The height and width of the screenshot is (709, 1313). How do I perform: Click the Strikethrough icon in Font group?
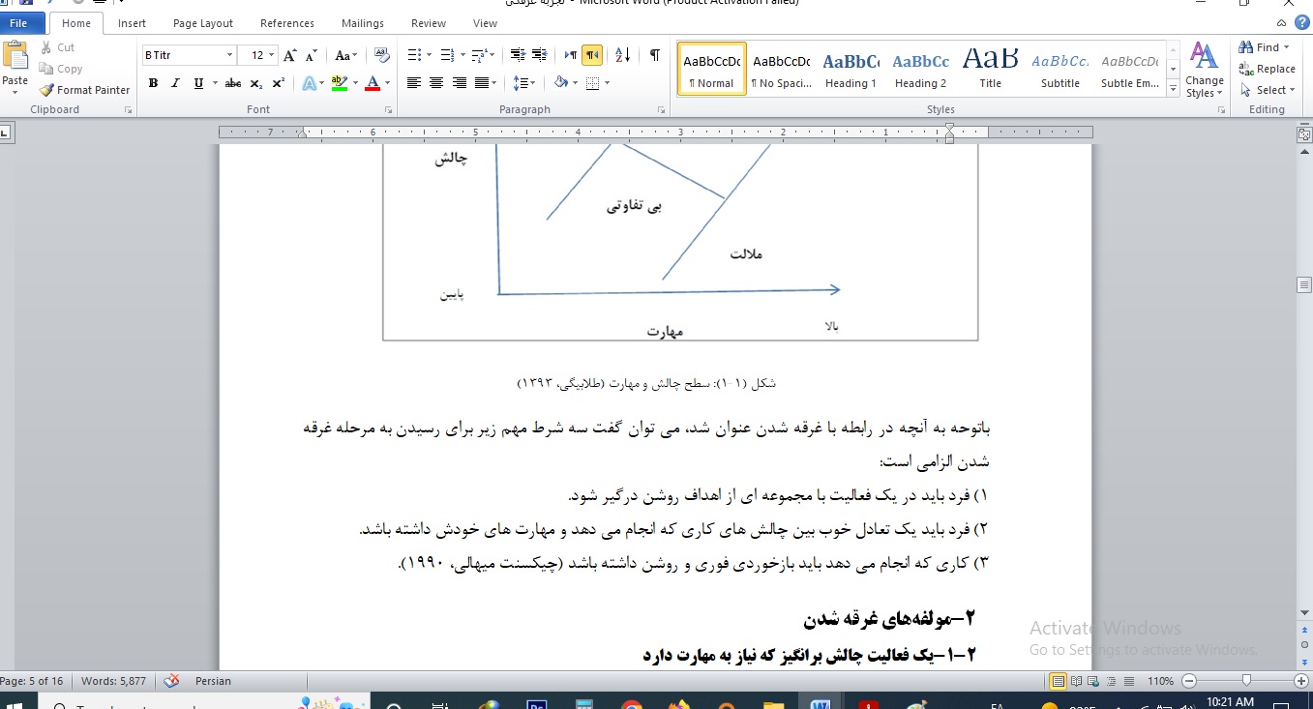233,83
